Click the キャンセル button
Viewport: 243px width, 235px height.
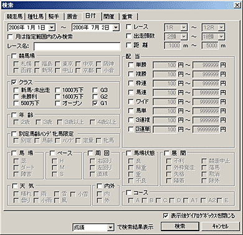220,226
